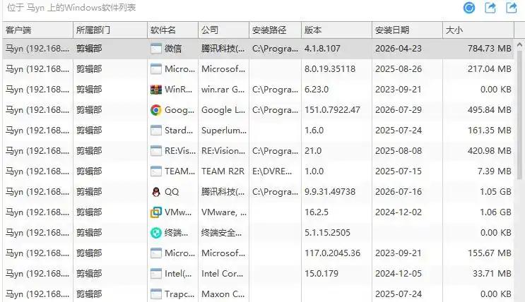Click the WinRAR books icon
The image size is (525, 302).
[x=156, y=90]
